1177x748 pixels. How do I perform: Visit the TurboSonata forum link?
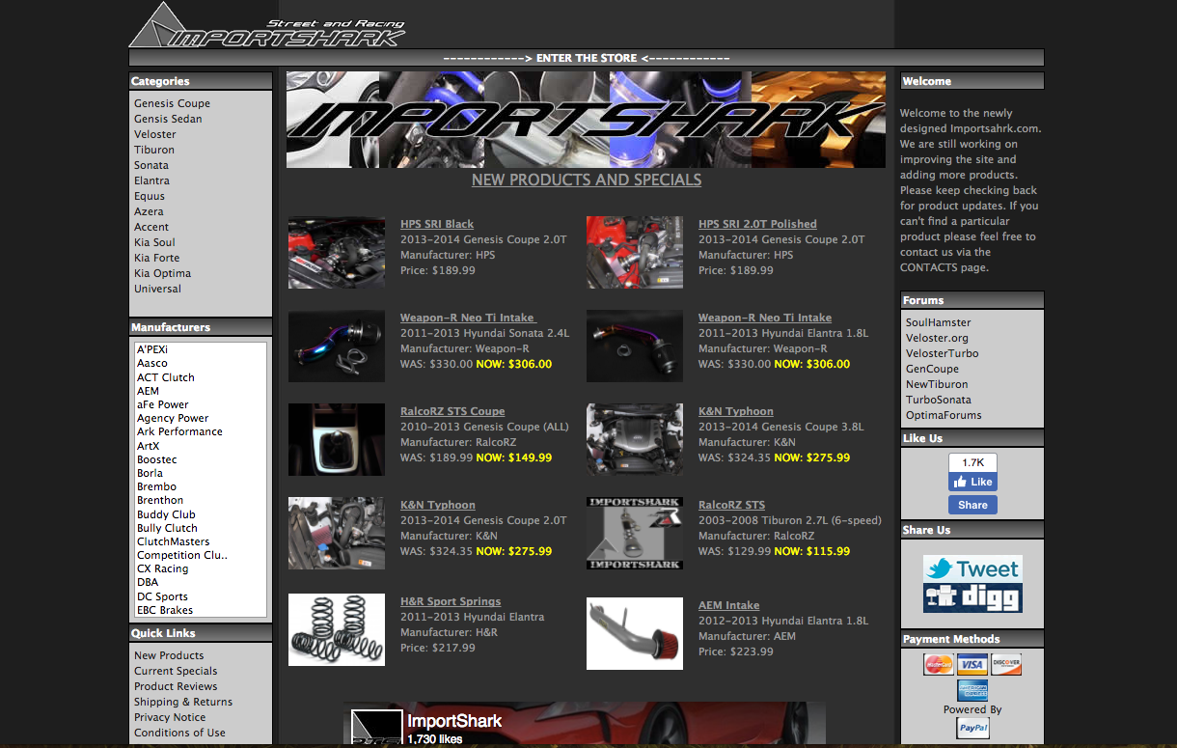coord(939,400)
